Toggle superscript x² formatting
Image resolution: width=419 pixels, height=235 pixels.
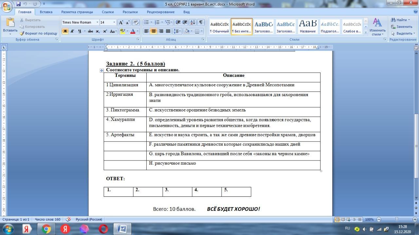point(105,31)
